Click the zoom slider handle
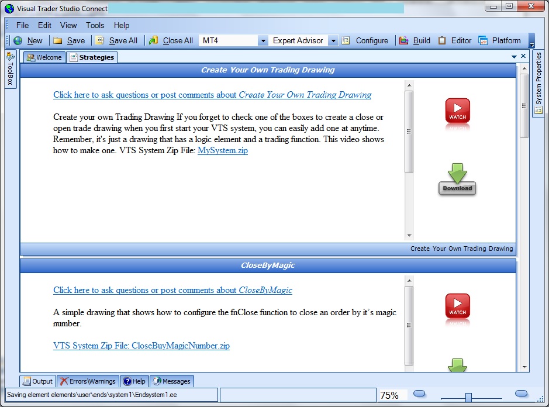549x407 pixels. tap(468, 397)
